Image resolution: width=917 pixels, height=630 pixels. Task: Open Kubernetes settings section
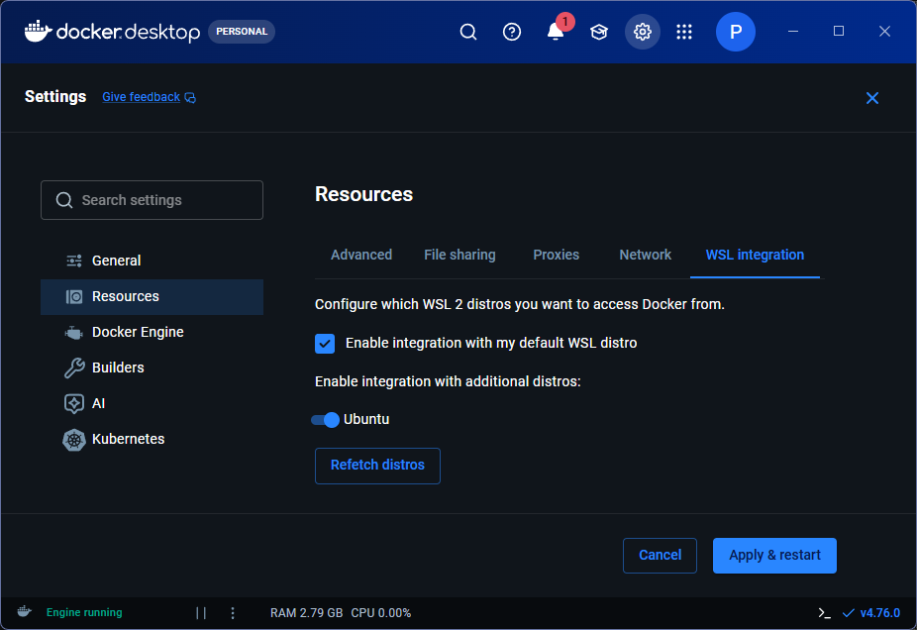153,439
